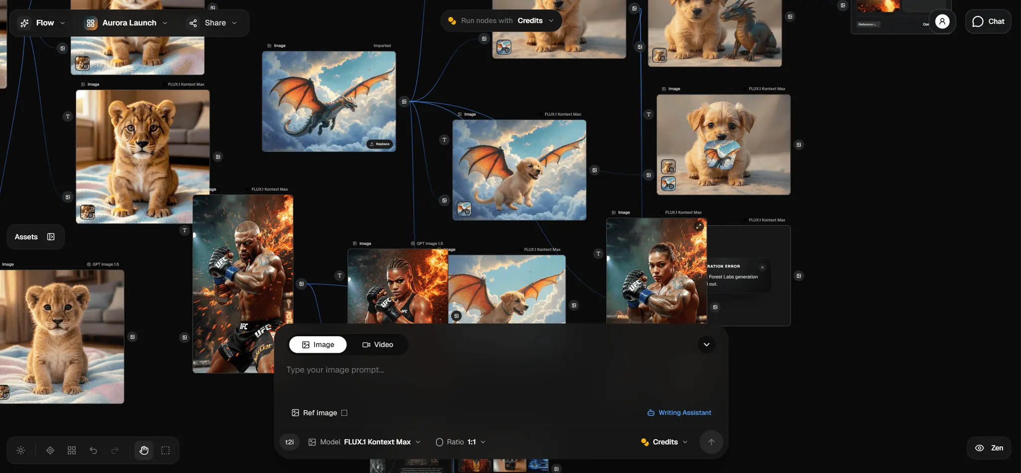Submit the prompt with arrow button
The image size is (1021, 473).
[711, 442]
